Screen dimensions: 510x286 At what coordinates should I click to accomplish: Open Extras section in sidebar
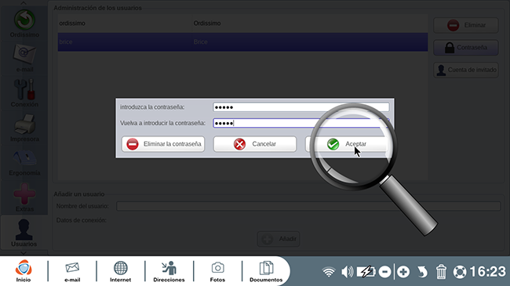24,197
